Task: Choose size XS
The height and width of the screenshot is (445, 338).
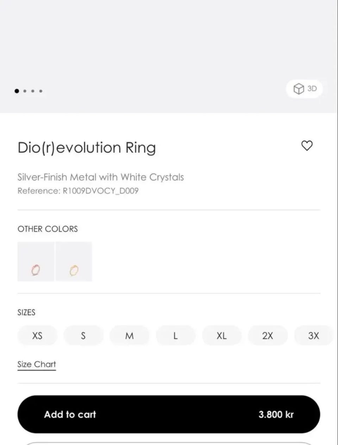Action: coord(37,336)
